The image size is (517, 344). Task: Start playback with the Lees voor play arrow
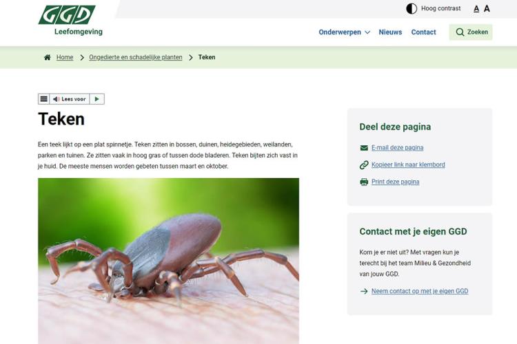(x=97, y=99)
